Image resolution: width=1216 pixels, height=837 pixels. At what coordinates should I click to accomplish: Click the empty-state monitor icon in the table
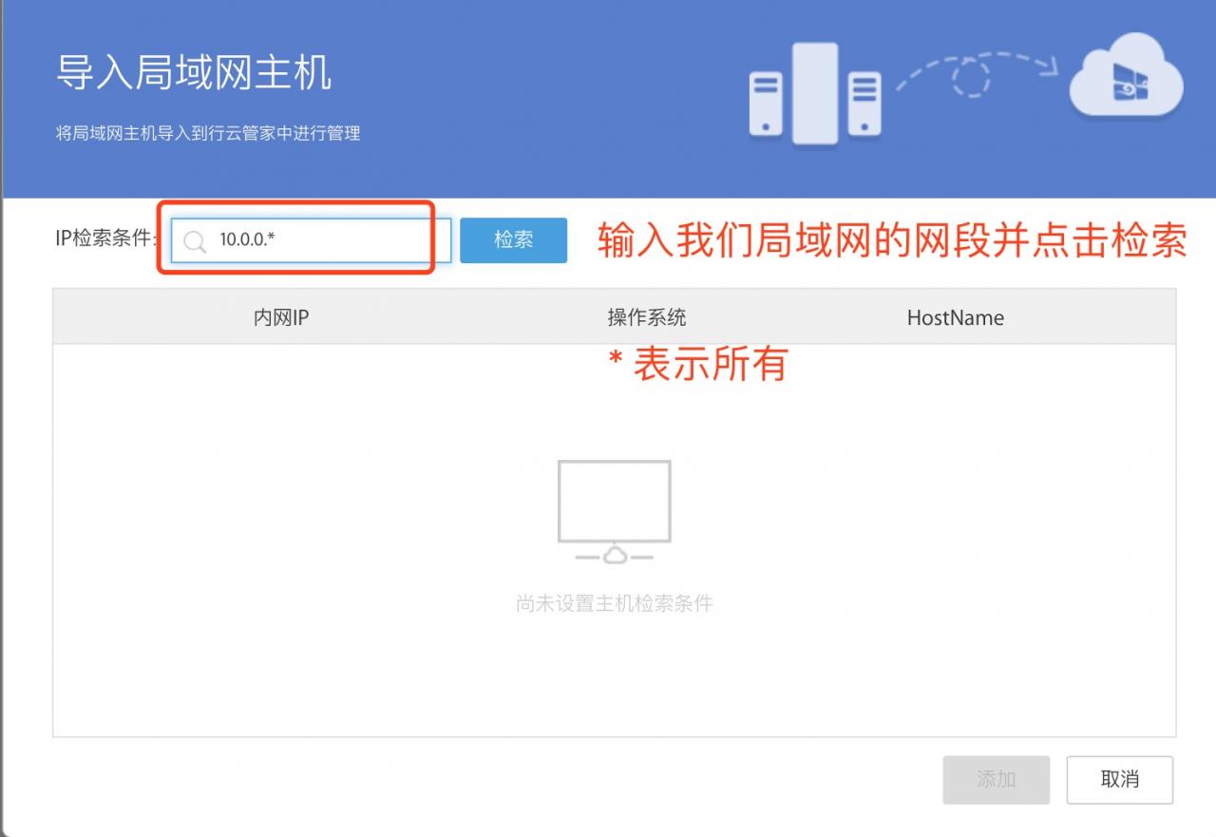614,512
